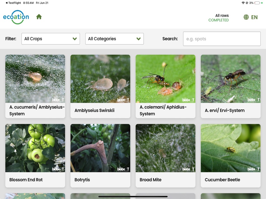The image size is (266, 199).
Task: Tap the Wi-Fi status icon
Action: coord(243,3)
